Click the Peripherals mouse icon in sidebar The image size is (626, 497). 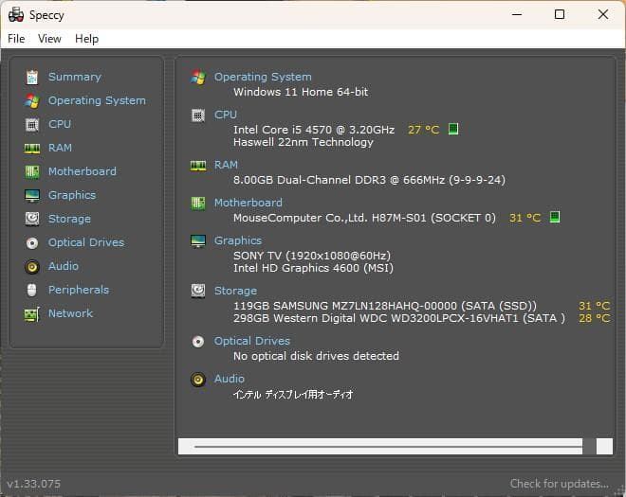[x=32, y=290]
